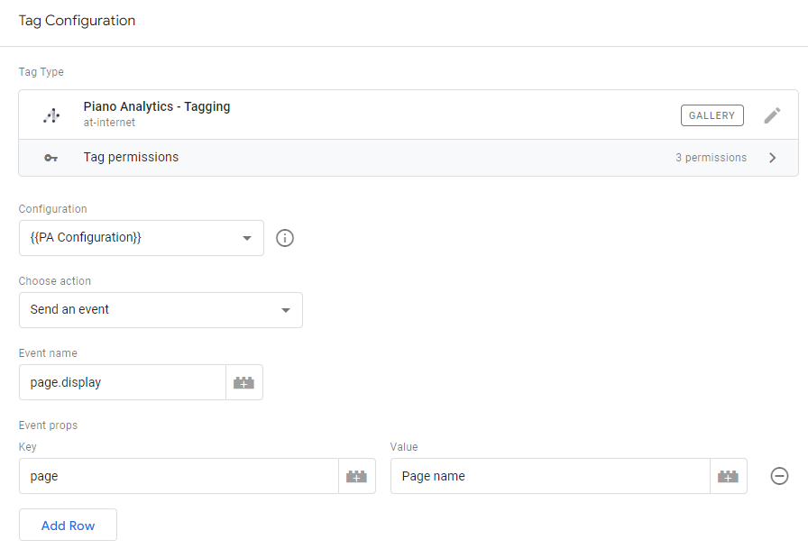Click the Tag Configuration heading
Viewport: 808px width, 558px height.
77,21
